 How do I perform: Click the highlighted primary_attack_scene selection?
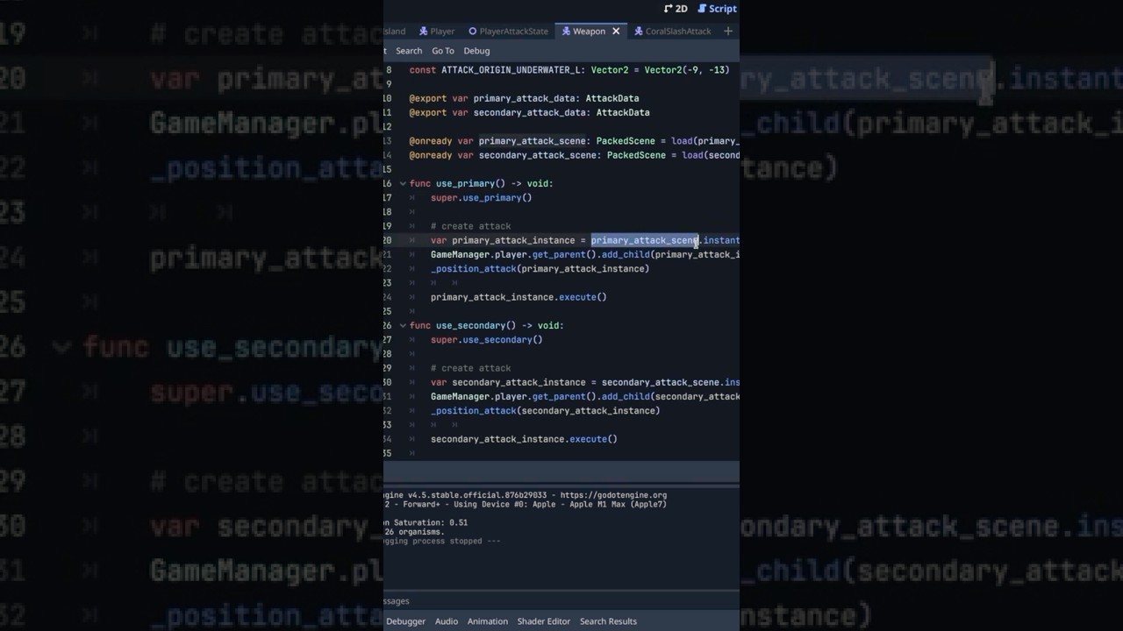645,240
